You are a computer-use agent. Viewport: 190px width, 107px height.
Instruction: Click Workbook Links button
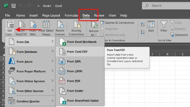click(113, 35)
